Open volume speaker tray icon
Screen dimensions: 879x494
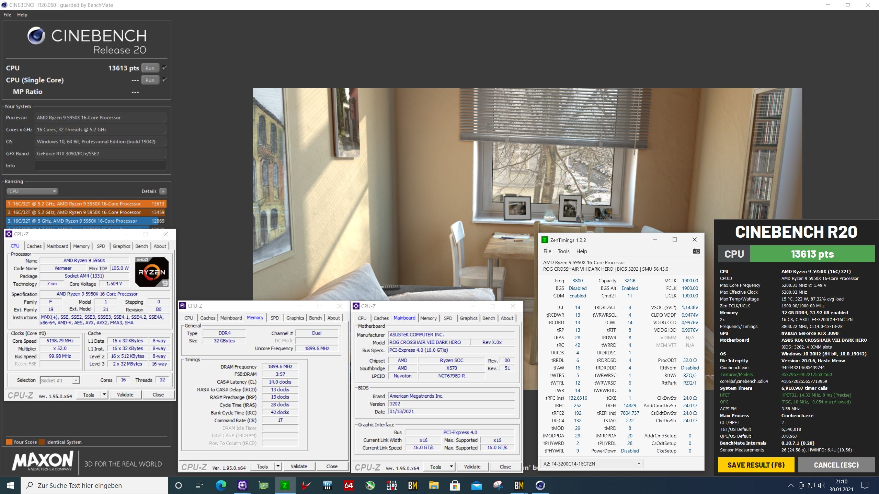tap(821, 485)
